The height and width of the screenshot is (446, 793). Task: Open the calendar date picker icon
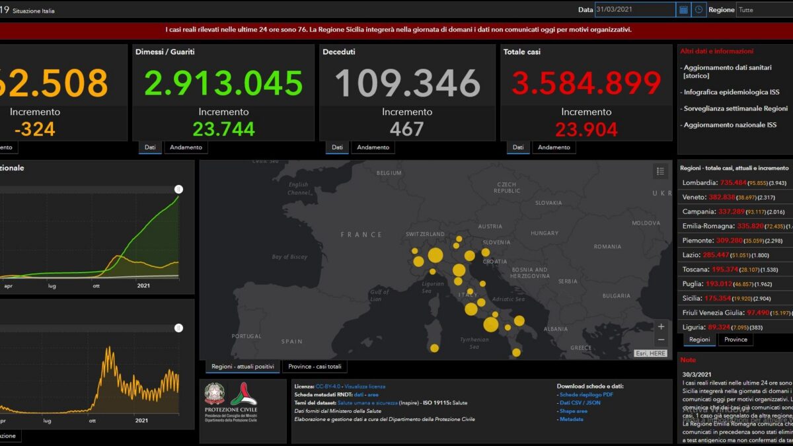pyautogui.click(x=683, y=10)
